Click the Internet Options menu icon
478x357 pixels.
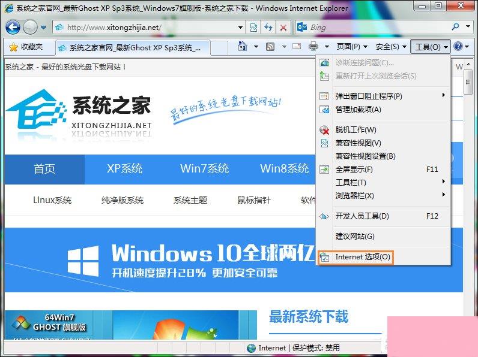[x=324, y=258]
